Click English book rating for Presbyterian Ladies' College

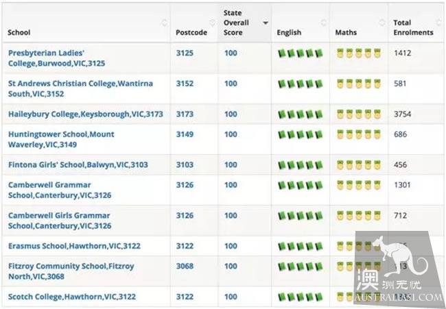tap(301, 53)
